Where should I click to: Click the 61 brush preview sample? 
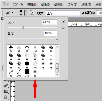click(x=21, y=13)
